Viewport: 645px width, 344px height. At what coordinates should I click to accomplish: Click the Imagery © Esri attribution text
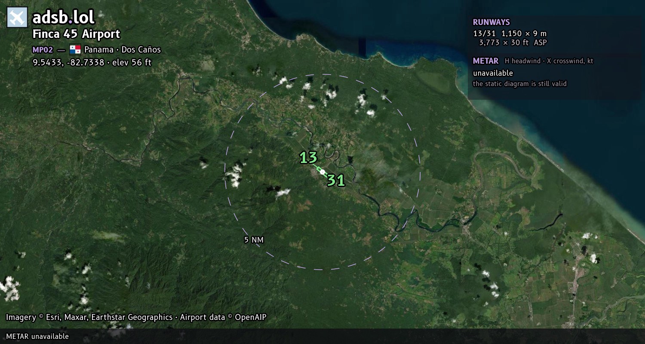pos(136,317)
